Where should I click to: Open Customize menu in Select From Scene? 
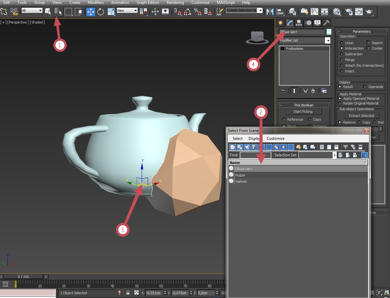point(276,139)
